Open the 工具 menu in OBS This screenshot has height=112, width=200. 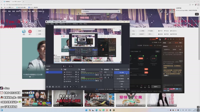click(80, 24)
